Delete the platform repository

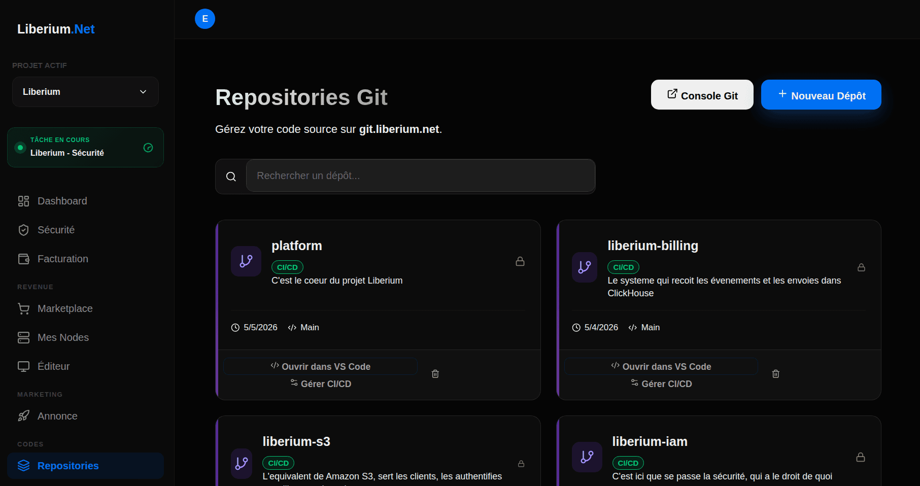coord(435,374)
